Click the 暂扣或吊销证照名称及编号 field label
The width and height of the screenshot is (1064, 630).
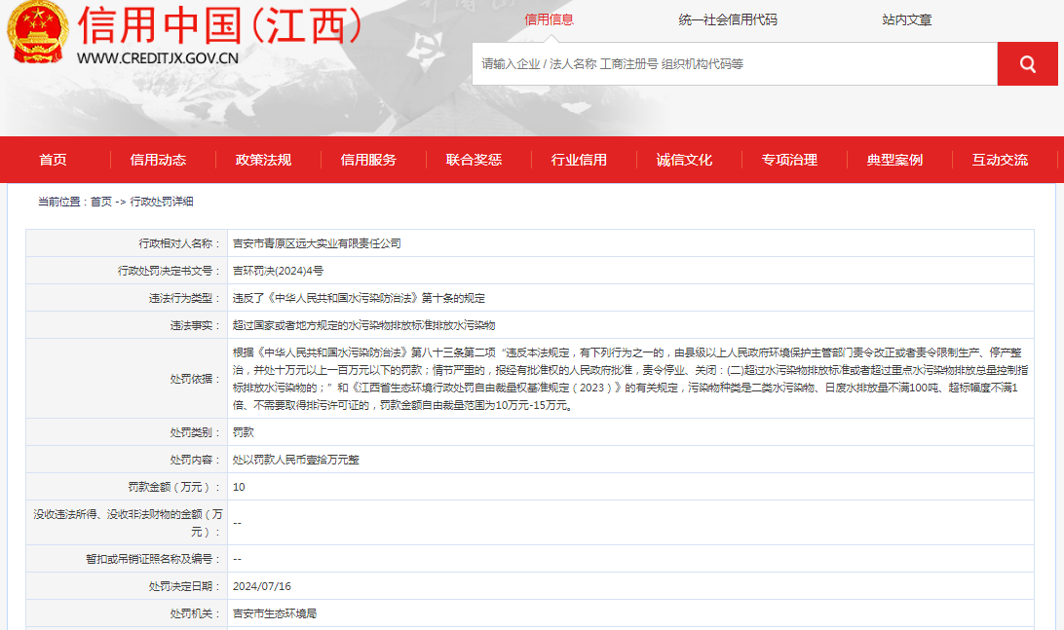point(153,559)
